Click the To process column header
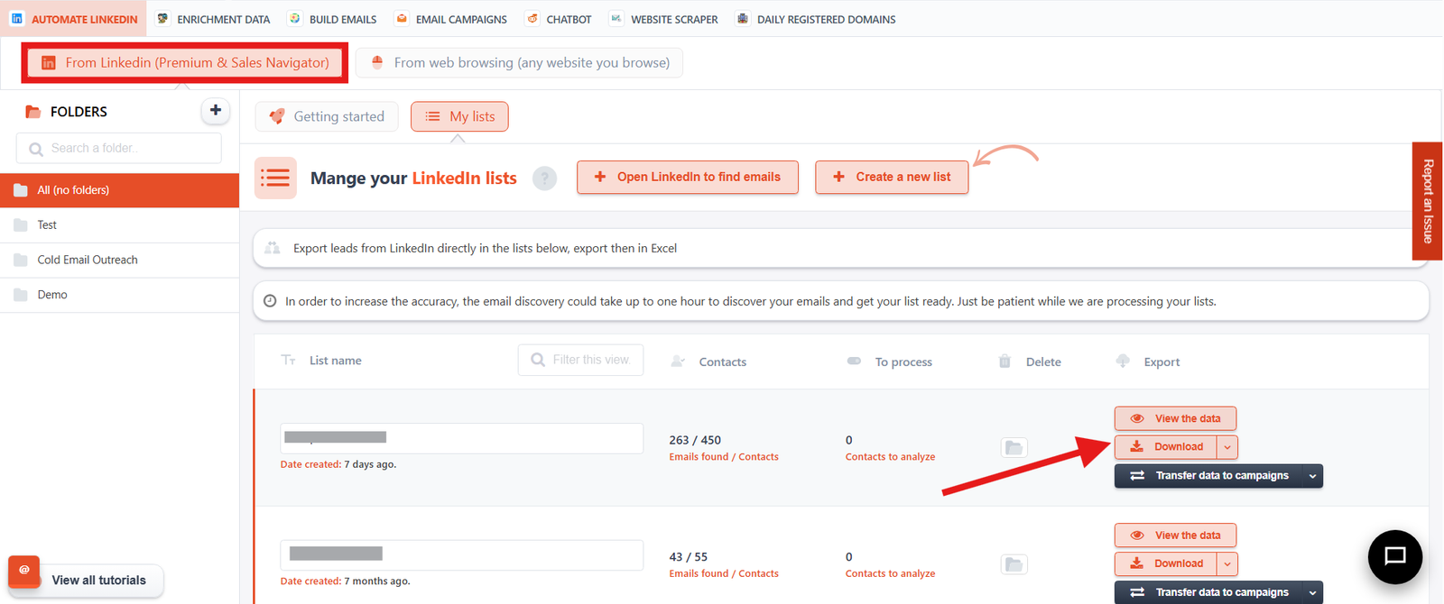Image resolution: width=1444 pixels, height=604 pixels. tap(903, 362)
